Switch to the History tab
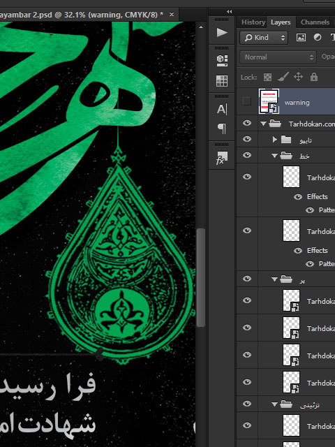Viewport: 335px width, 447px height. pyautogui.click(x=253, y=22)
